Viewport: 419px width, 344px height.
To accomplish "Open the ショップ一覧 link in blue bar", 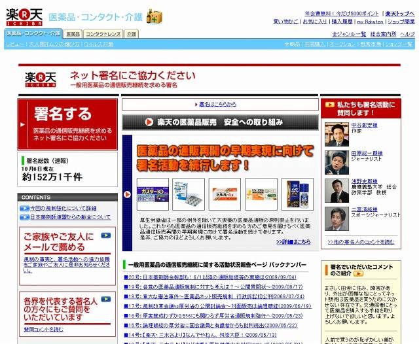I will (400, 44).
